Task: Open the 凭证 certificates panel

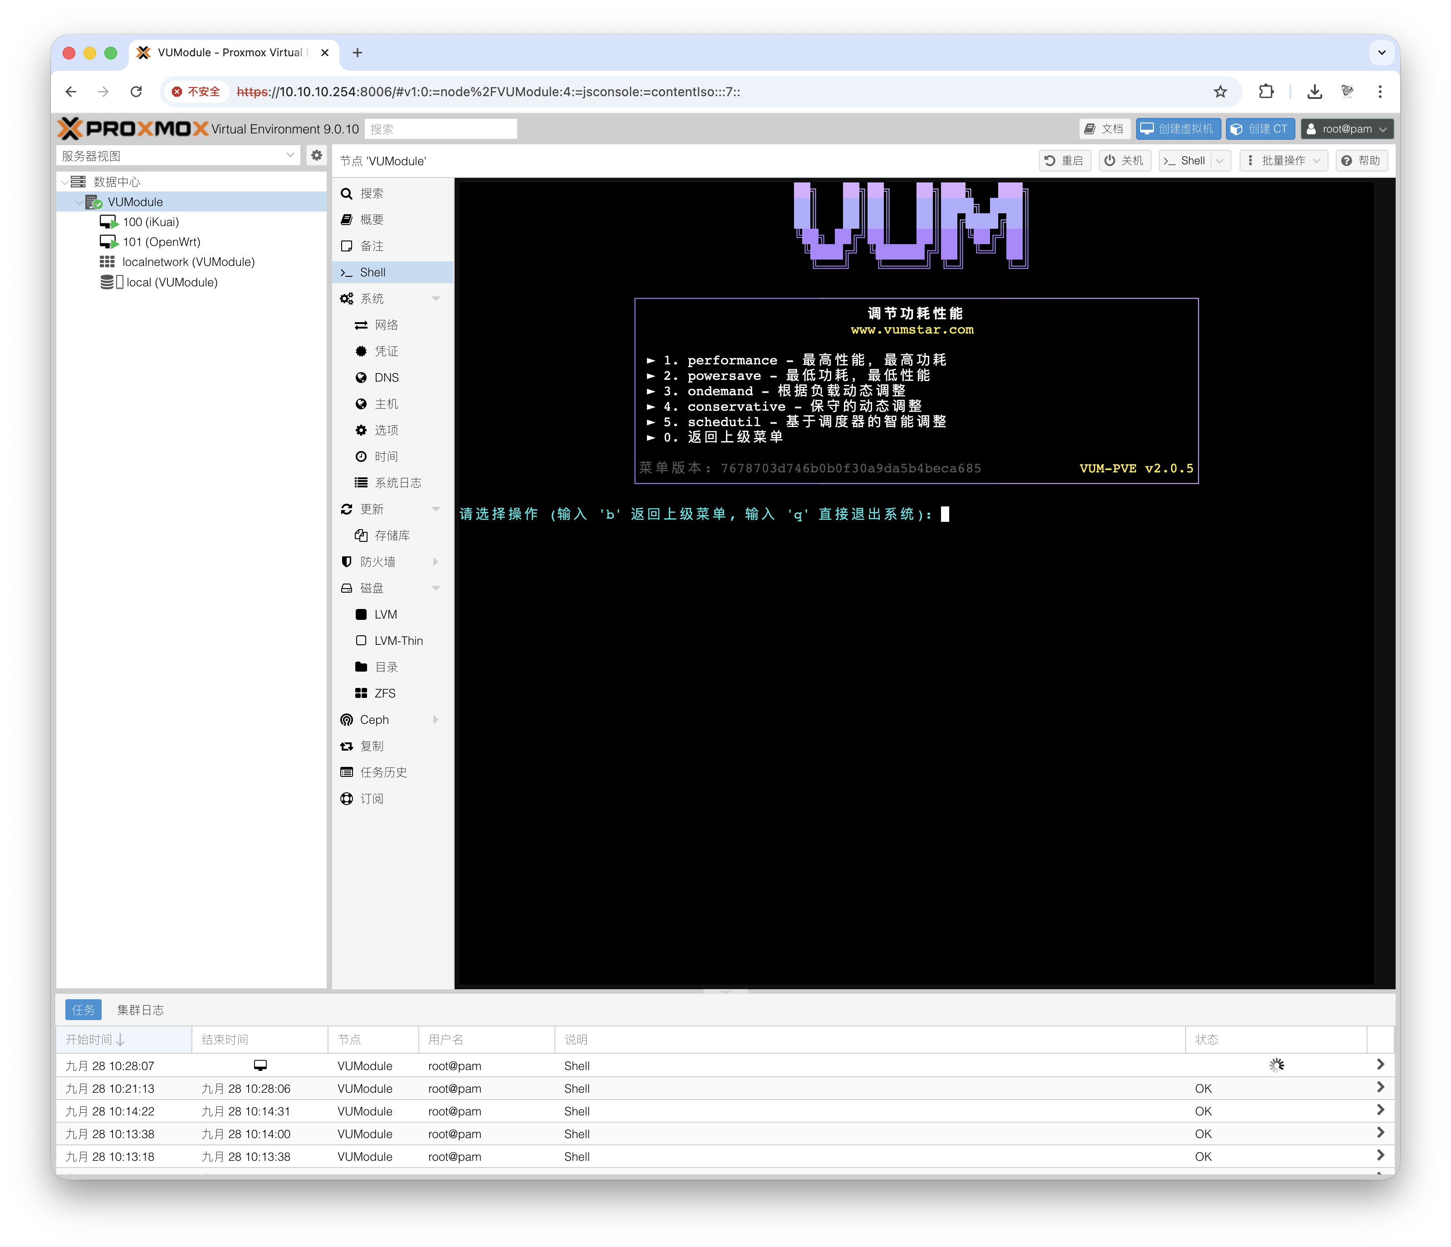Action: [x=384, y=350]
